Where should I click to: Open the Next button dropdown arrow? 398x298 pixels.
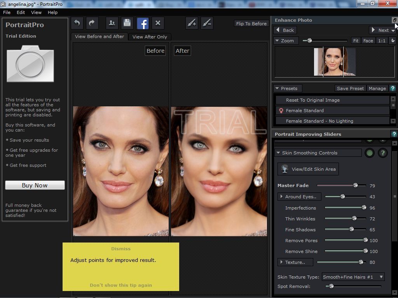[x=393, y=30]
